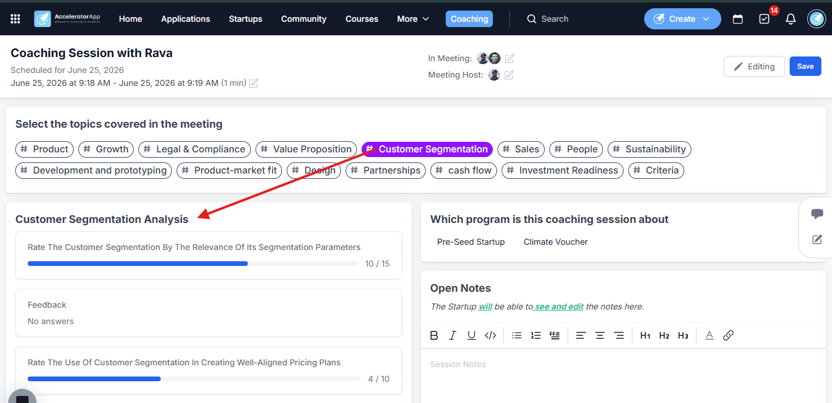The width and height of the screenshot is (832, 403).
Task: Apply Heading 3 style
Action: coord(683,335)
